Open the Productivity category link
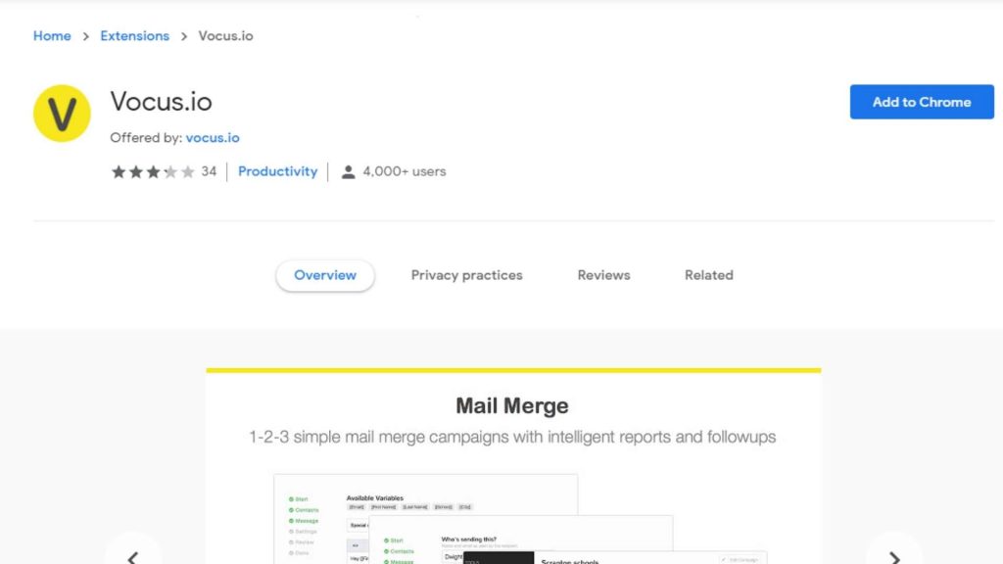Viewport: 1003px width, 564px height. pos(277,171)
